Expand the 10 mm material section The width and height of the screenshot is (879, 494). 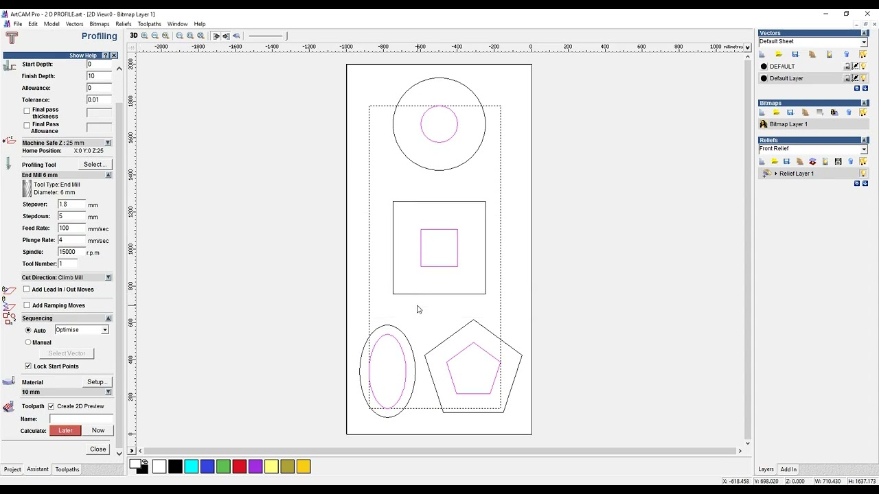click(108, 392)
